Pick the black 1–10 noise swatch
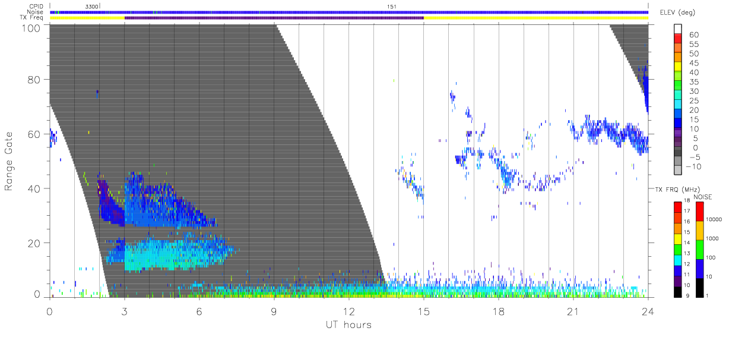Screen dimensions: 729x337 coord(699,288)
